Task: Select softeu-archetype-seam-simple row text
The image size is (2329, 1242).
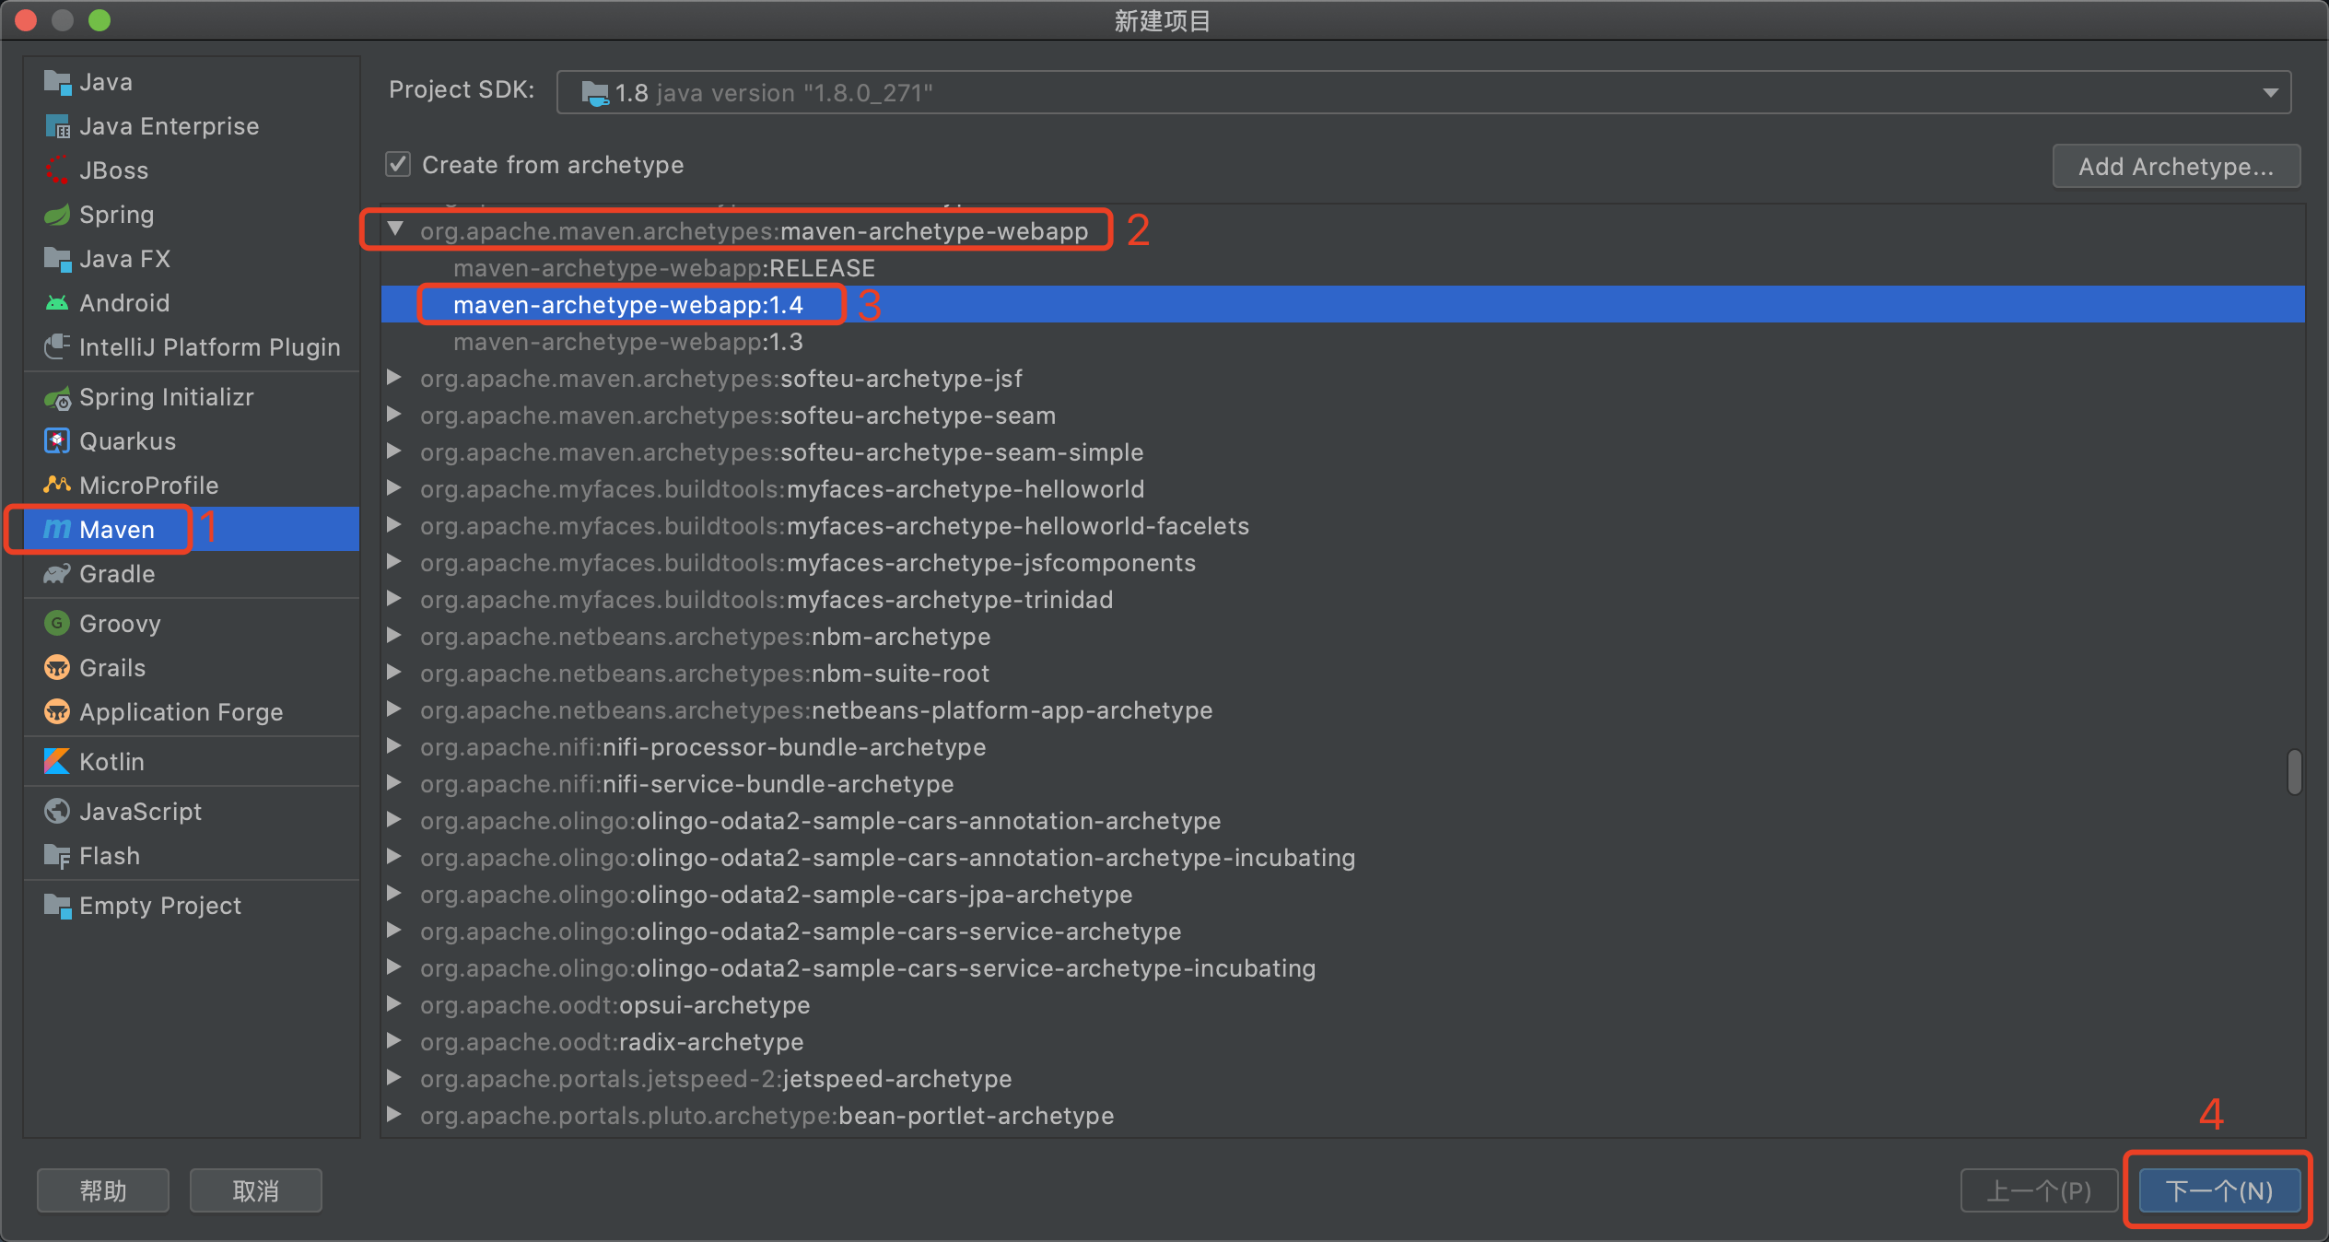Action: [781, 452]
